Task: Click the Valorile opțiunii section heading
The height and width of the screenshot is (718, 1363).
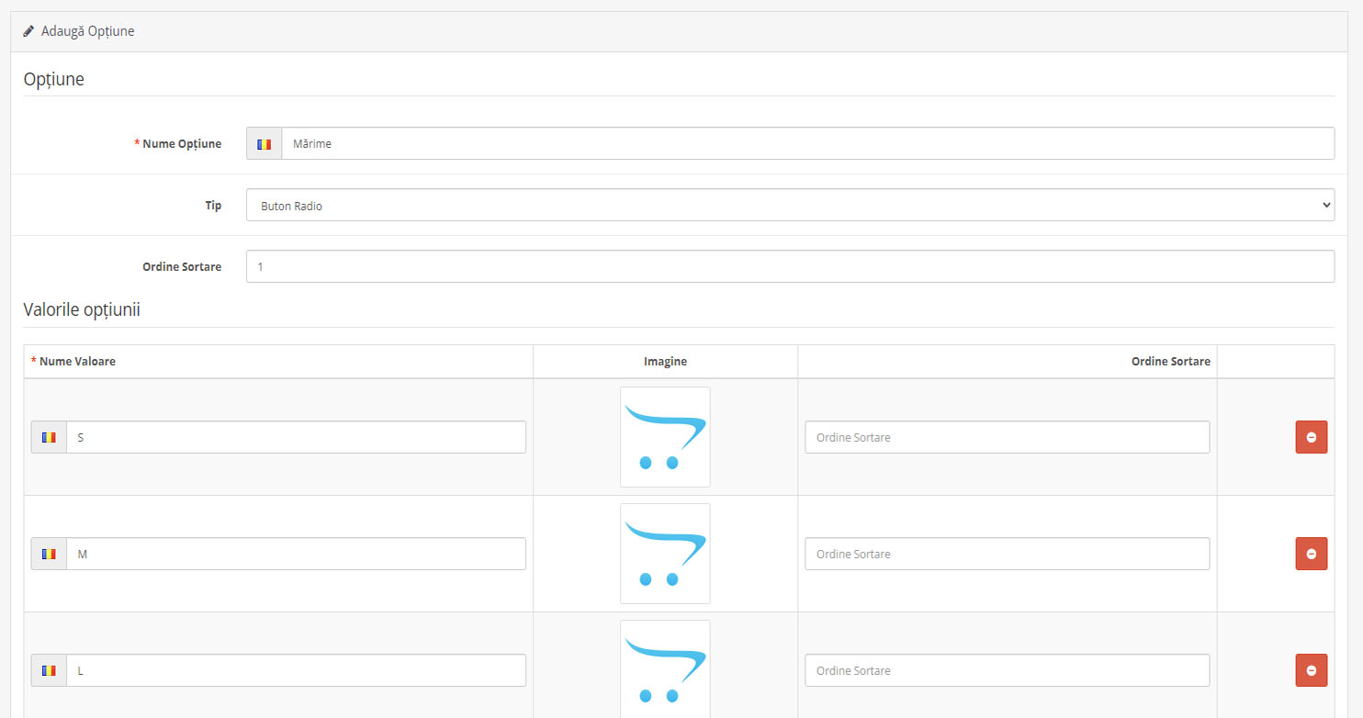Action: (82, 309)
